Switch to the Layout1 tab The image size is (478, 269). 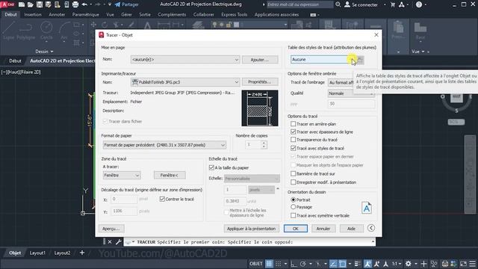click(x=37, y=253)
